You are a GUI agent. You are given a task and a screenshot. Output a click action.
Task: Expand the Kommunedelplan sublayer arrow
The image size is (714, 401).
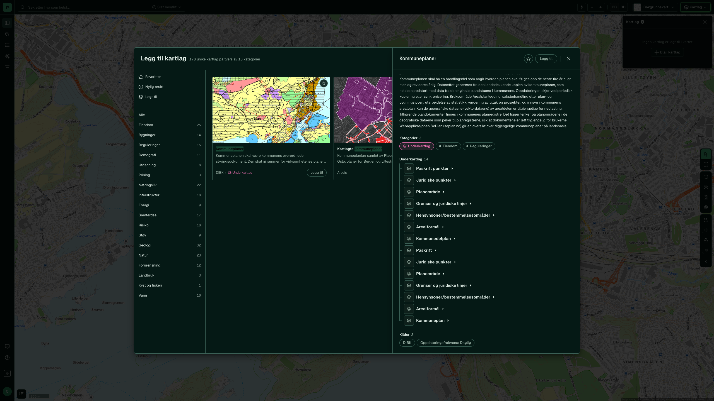(455, 239)
